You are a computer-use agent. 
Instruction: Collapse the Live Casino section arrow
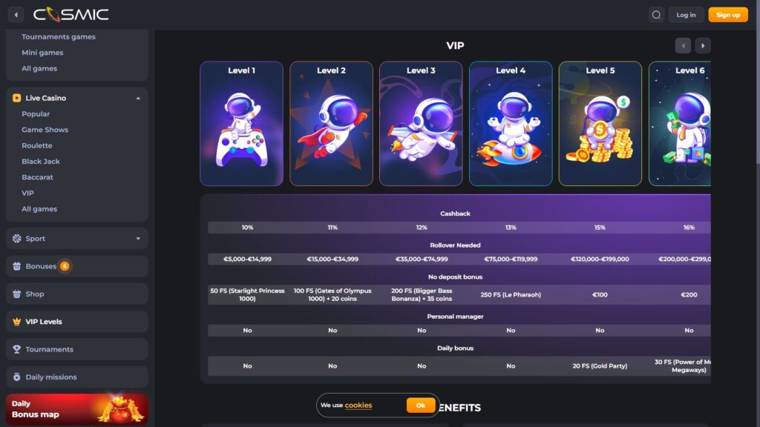[x=138, y=99]
